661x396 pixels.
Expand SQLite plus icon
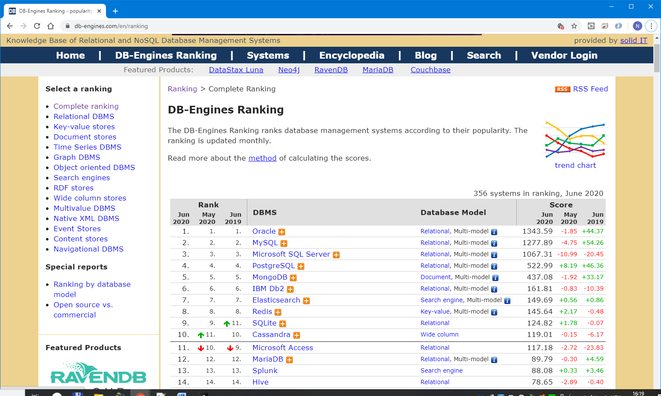point(283,324)
